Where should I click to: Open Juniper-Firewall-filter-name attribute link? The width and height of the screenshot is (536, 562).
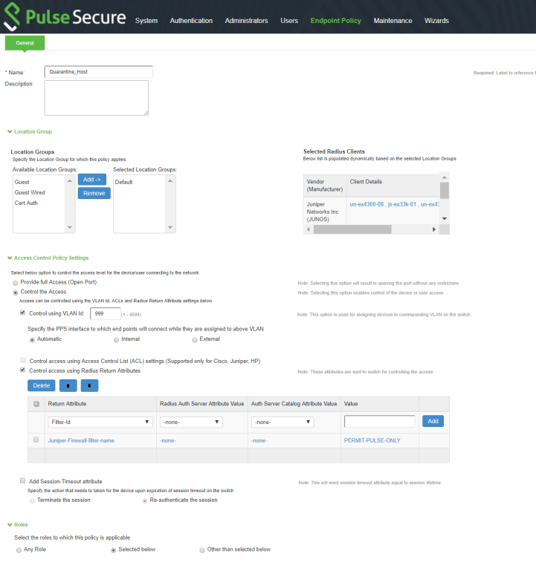click(x=81, y=440)
